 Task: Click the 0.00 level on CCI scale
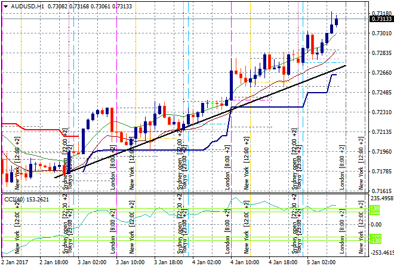click(x=376, y=224)
